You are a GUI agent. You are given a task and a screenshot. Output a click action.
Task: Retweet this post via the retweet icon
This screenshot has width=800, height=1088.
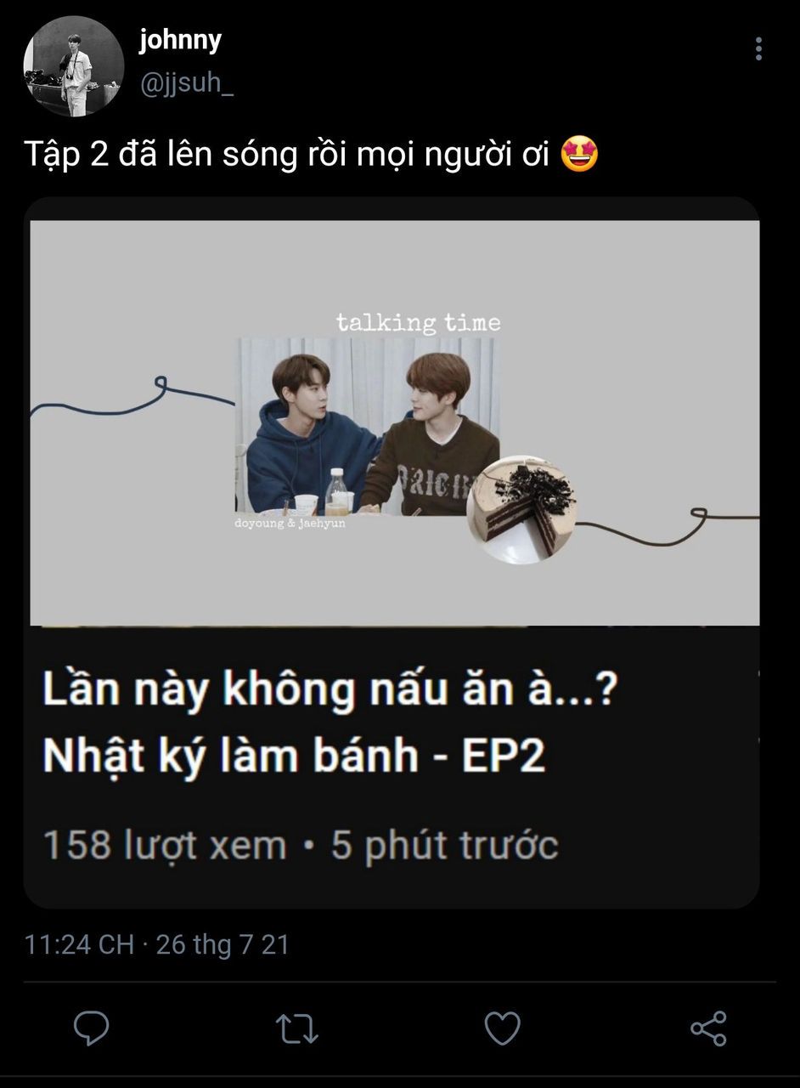(297, 1028)
